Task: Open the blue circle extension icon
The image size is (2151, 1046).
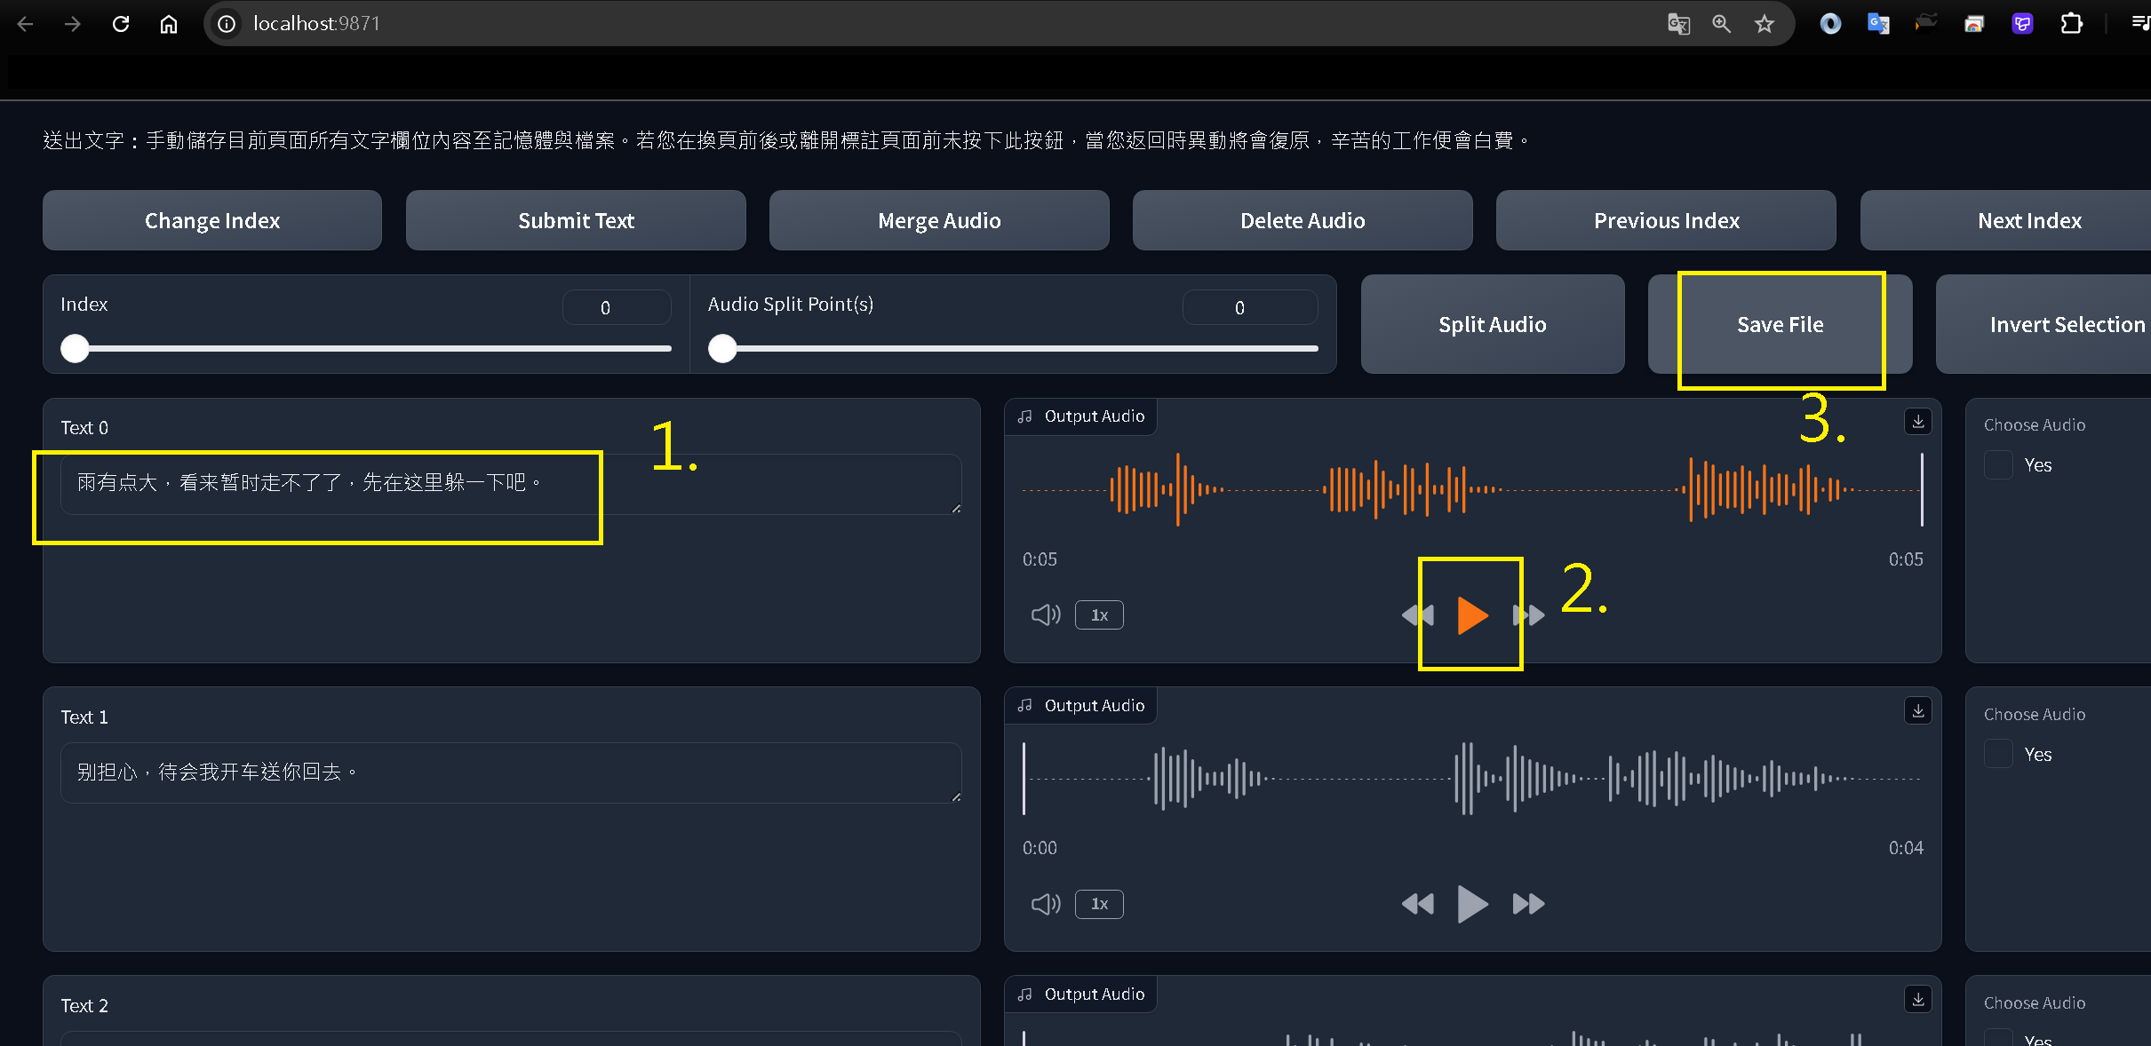Action: [x=1830, y=24]
